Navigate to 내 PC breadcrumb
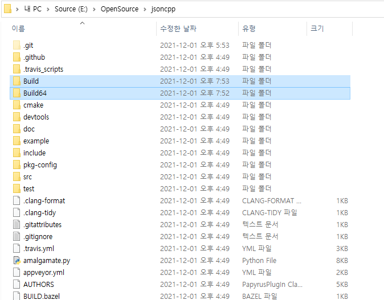The width and height of the screenshot is (384, 300). [x=32, y=9]
